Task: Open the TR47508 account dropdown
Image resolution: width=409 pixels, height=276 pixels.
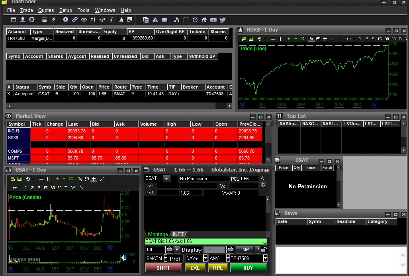Action: pos(264,258)
